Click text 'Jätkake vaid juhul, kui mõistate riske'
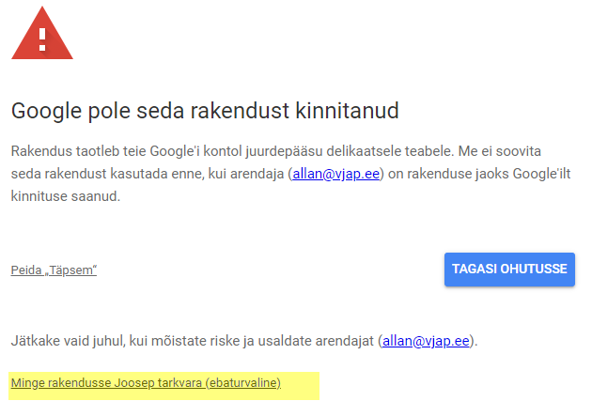 (125, 341)
